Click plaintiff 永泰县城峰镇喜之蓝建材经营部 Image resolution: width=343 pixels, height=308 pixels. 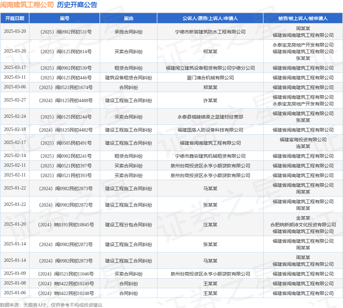pyautogui.click(x=210, y=117)
